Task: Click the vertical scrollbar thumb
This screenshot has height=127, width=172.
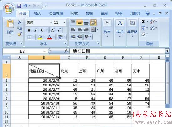Action: pyautogui.click(x=168, y=83)
